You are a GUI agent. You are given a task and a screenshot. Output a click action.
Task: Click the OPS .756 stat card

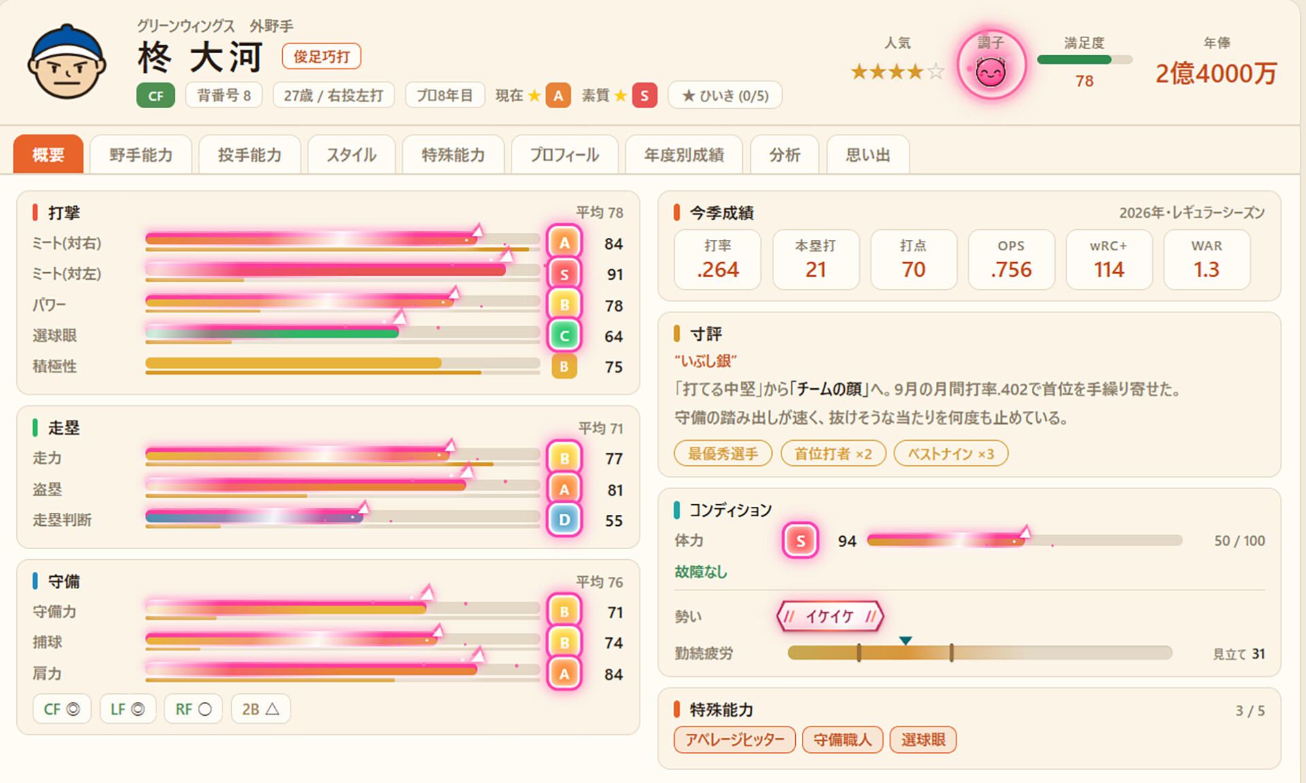pyautogui.click(x=1011, y=260)
